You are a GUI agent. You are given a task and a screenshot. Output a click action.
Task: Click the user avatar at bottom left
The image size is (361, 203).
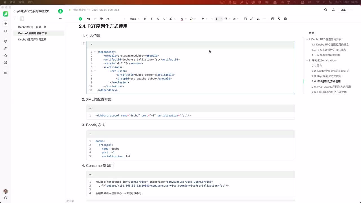pyautogui.click(x=6, y=191)
